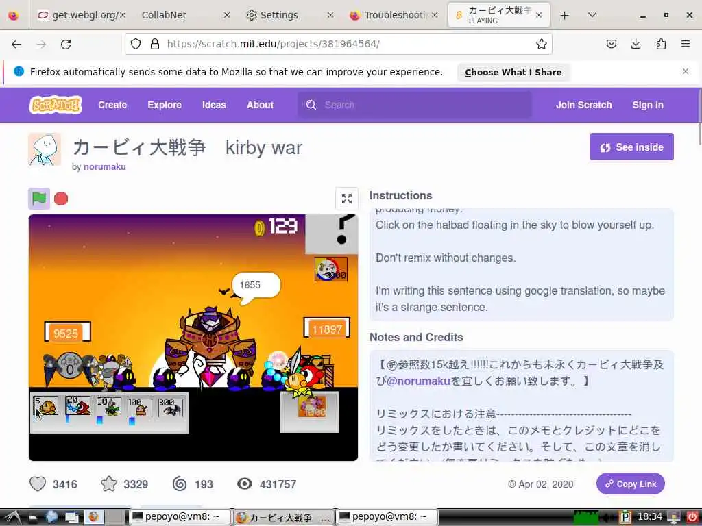View remixes via the spiral icon
The image size is (702, 526).
coord(180,484)
